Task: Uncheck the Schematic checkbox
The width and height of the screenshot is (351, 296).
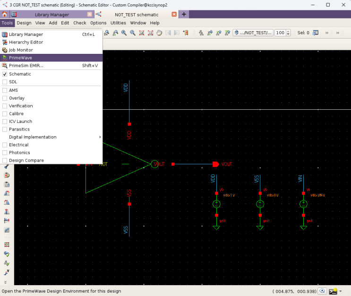Action: click(5, 74)
